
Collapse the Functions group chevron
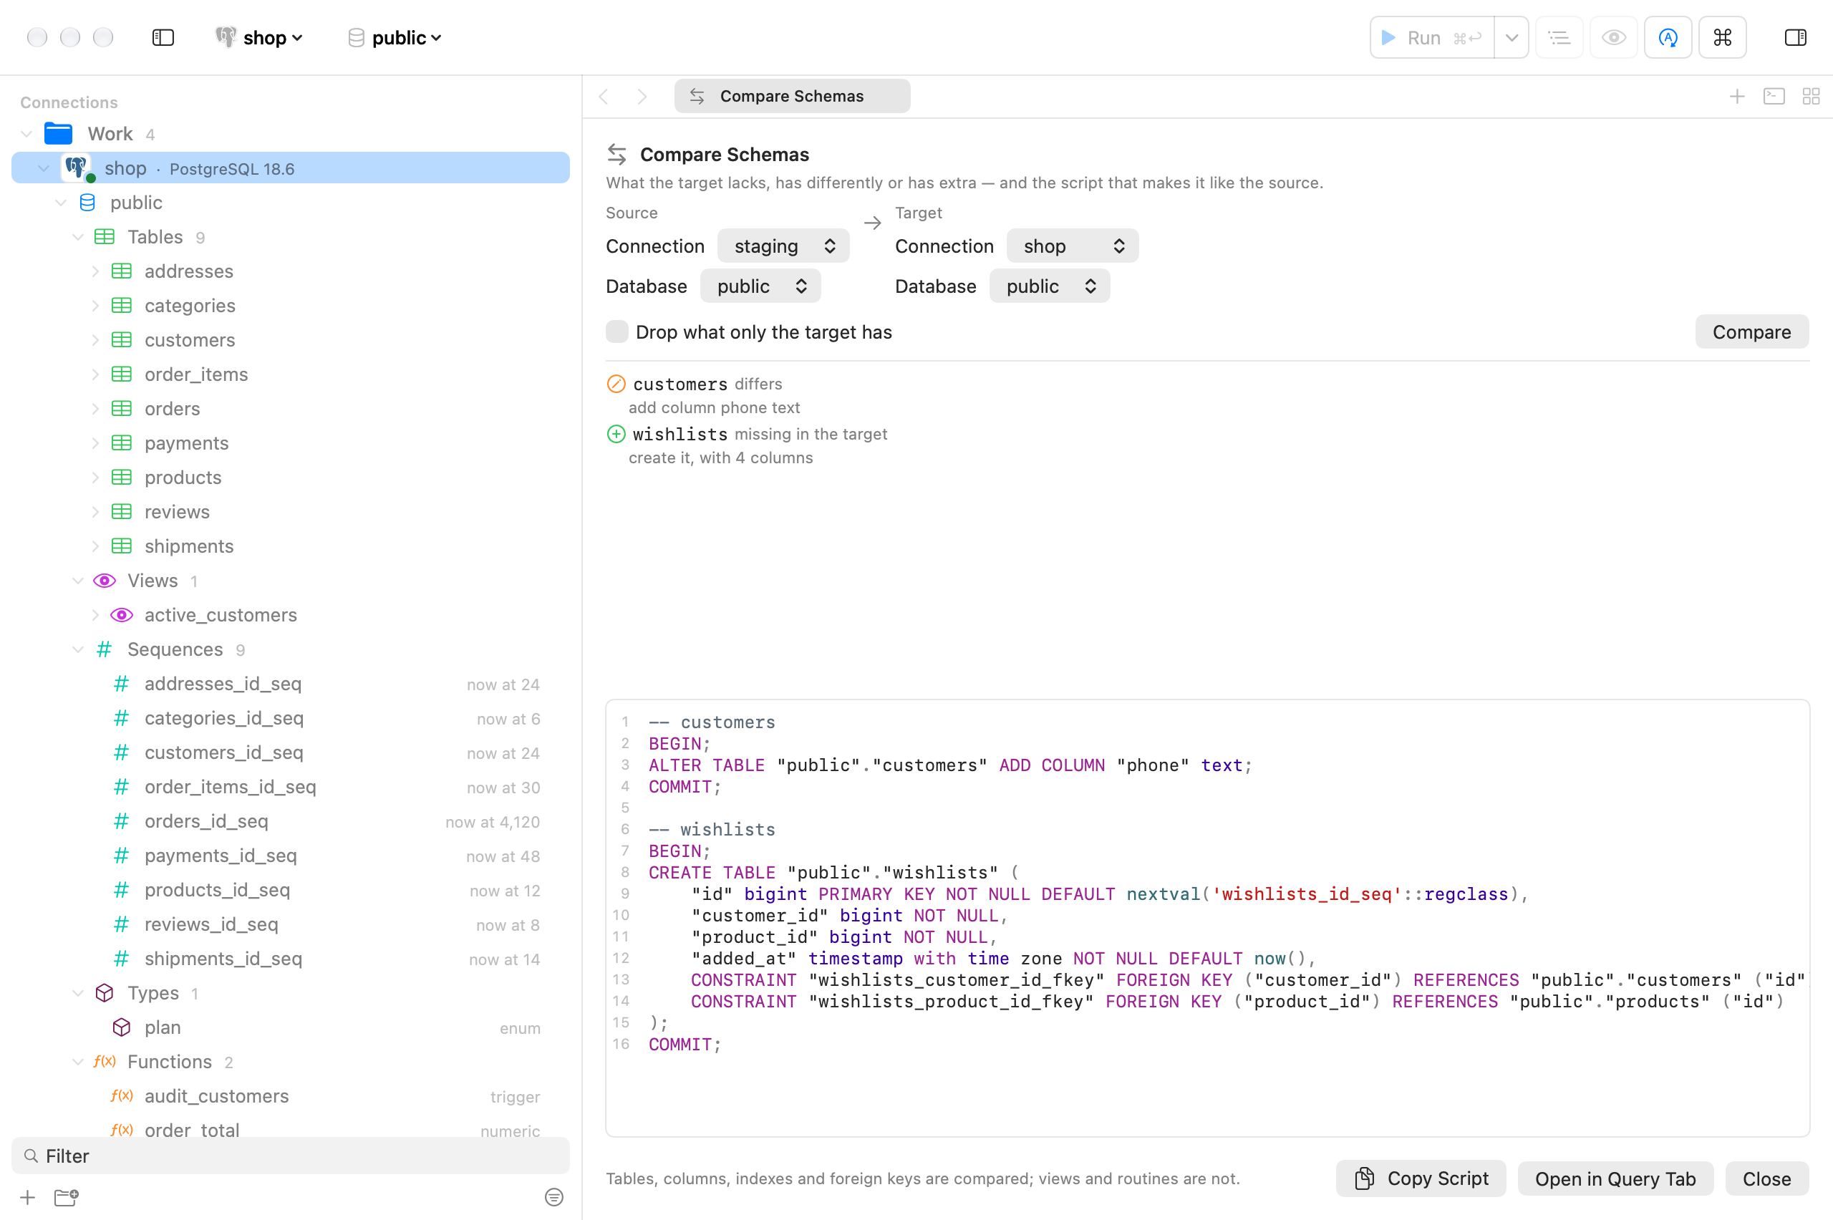(x=78, y=1061)
